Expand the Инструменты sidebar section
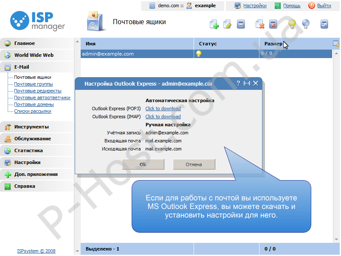 point(31,127)
